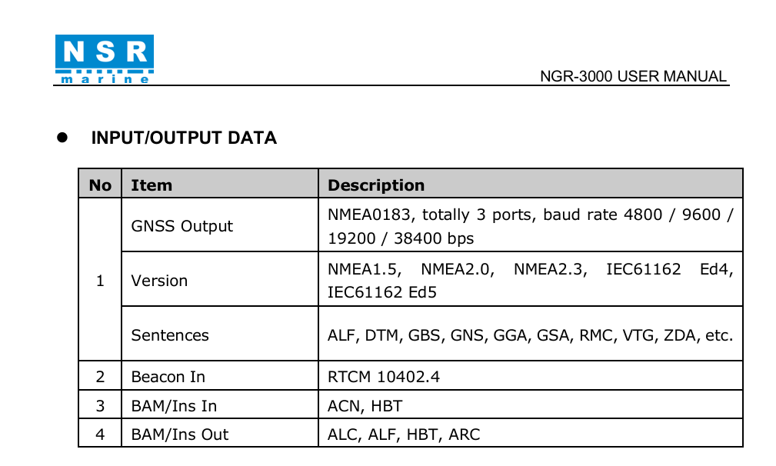Select the Description column header

(376, 185)
